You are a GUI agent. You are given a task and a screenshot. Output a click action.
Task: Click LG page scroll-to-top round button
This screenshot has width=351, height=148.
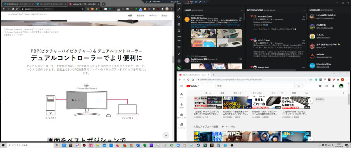pyautogui.click(x=166, y=135)
